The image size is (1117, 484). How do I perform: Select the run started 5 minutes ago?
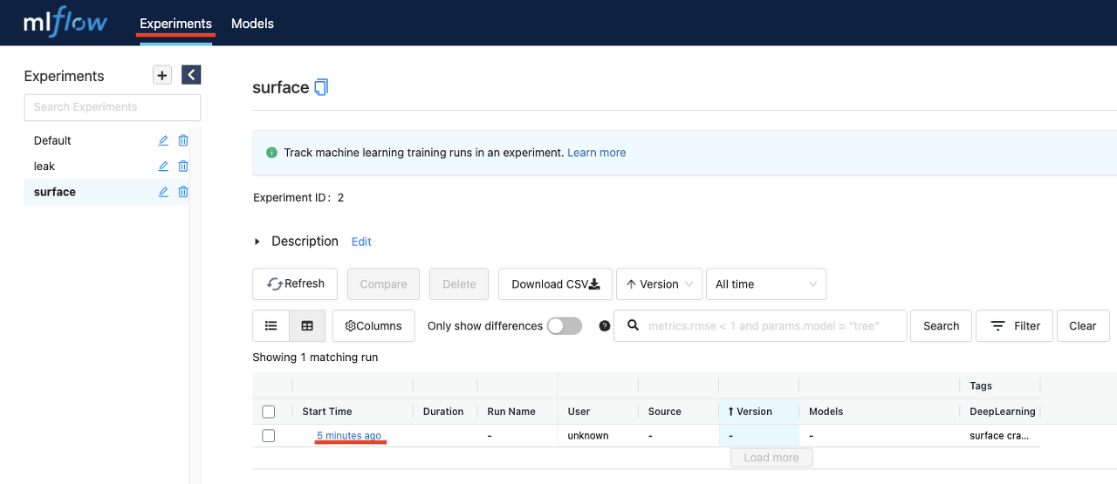[x=269, y=435]
